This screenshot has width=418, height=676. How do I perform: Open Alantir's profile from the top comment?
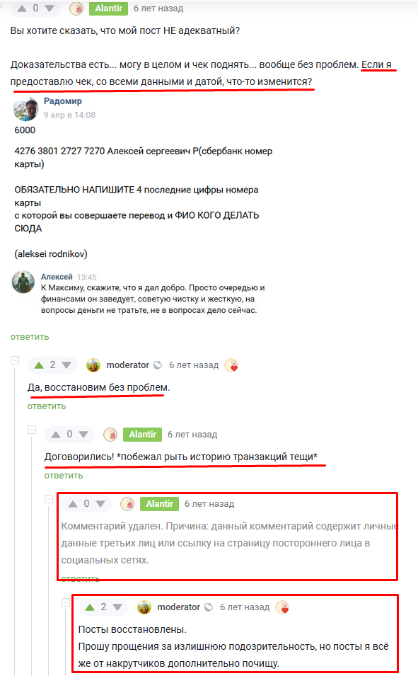pyautogui.click(x=109, y=8)
